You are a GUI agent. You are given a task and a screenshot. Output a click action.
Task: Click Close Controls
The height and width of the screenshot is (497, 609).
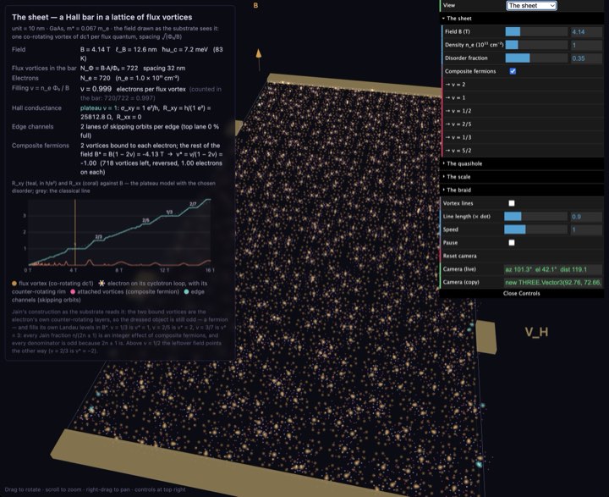click(x=522, y=293)
